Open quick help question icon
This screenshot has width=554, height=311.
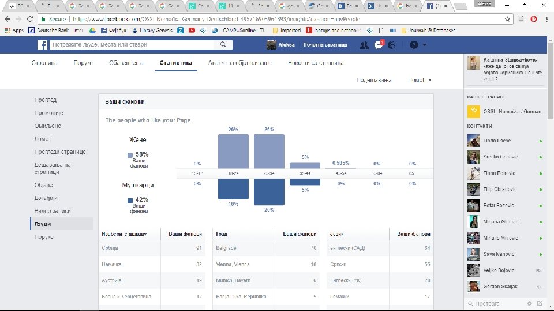coord(414,45)
